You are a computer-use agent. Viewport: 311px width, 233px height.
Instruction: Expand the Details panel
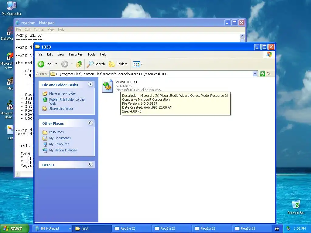(x=90, y=164)
